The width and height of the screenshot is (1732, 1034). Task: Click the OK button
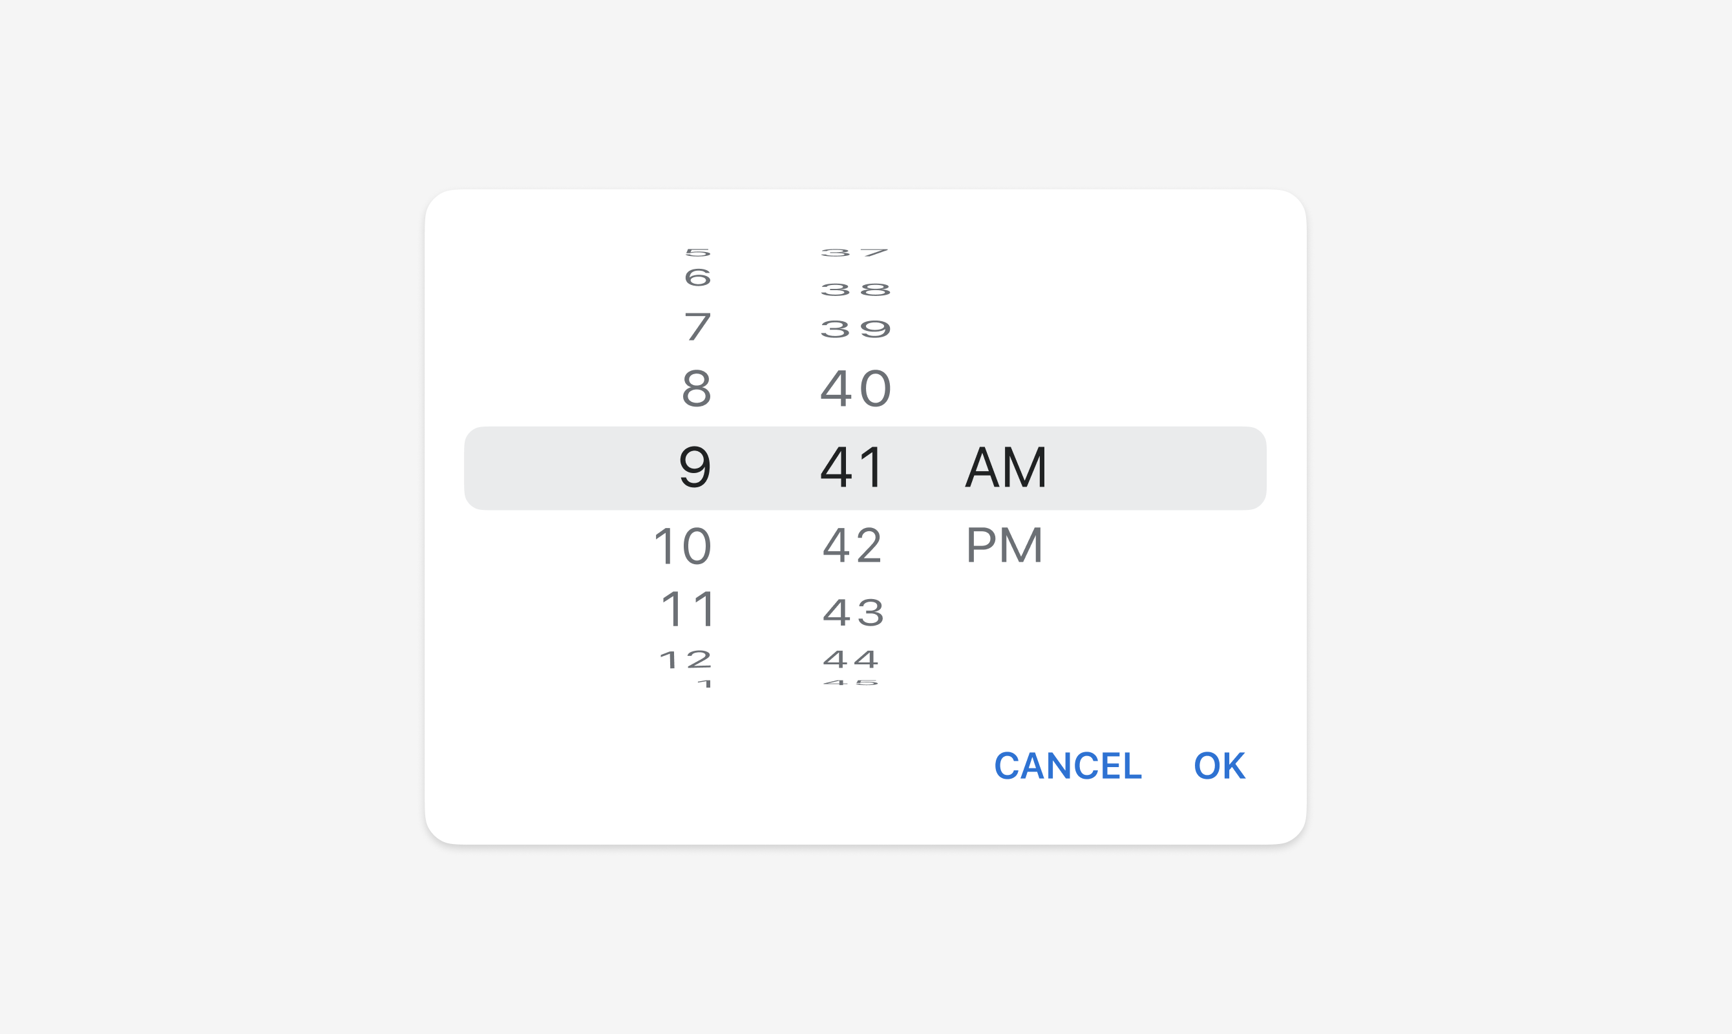(1220, 766)
